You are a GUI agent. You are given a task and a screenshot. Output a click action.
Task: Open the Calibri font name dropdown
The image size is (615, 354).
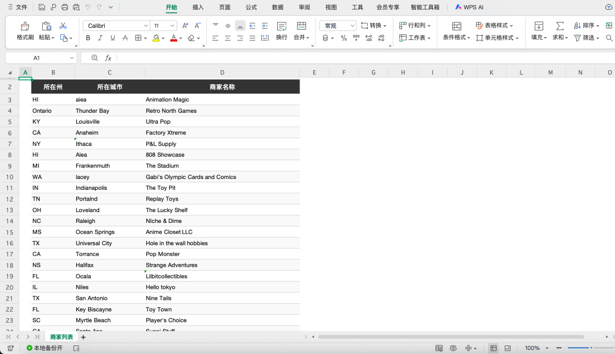[x=146, y=26]
